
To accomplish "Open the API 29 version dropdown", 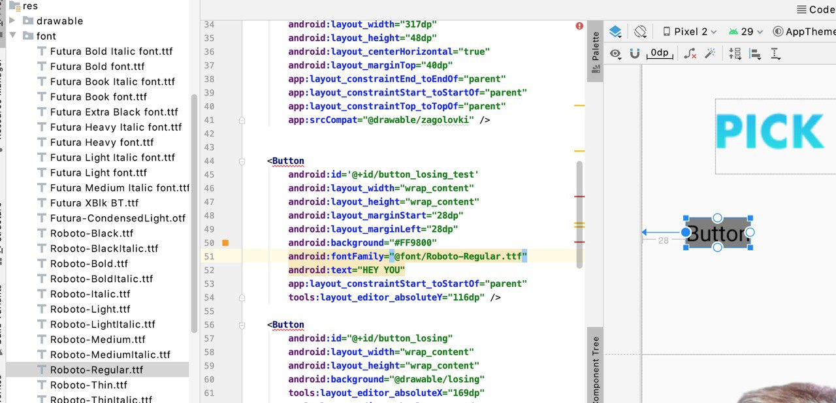I will click(x=746, y=31).
